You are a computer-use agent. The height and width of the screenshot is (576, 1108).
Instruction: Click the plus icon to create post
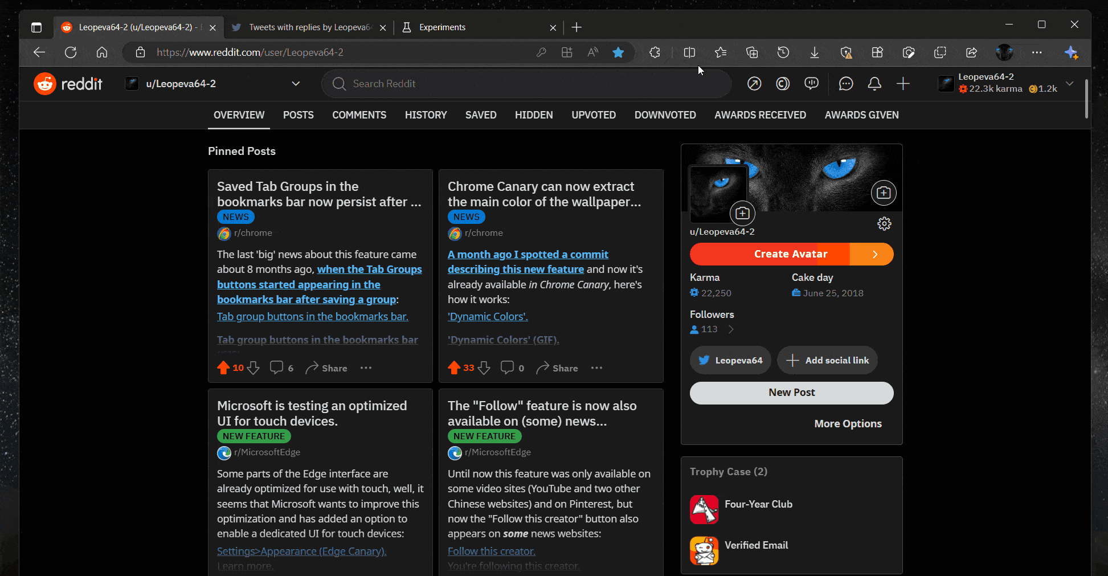tap(903, 84)
